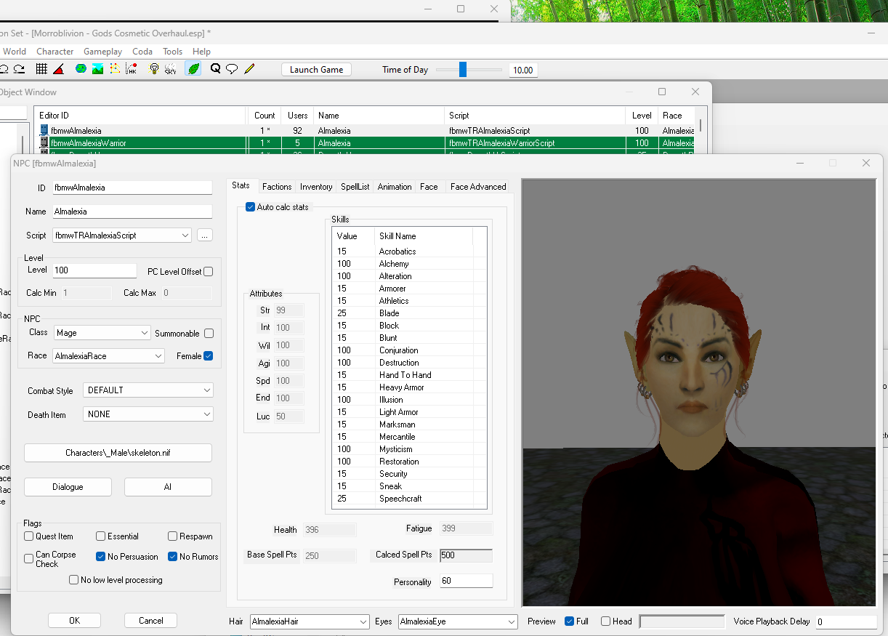The image size is (888, 636).
Task: Open the Dialogue button
Action: click(68, 487)
